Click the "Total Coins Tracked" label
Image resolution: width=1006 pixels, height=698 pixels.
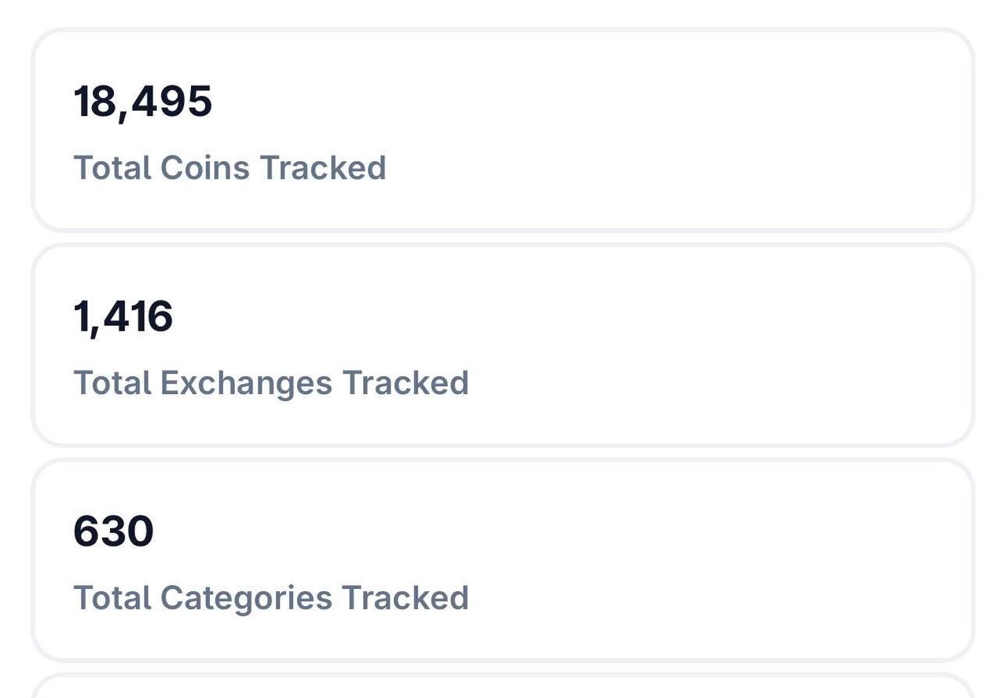click(x=229, y=168)
